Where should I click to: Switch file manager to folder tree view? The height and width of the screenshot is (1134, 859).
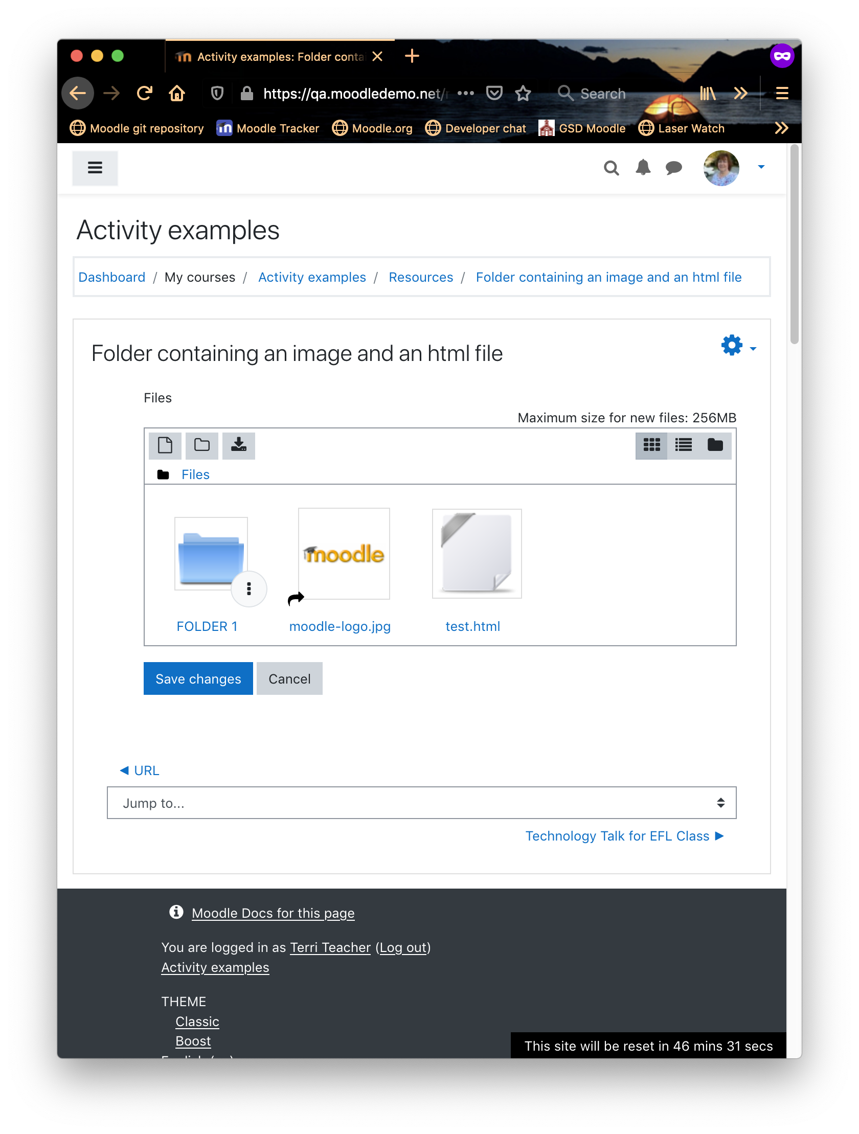[715, 444]
